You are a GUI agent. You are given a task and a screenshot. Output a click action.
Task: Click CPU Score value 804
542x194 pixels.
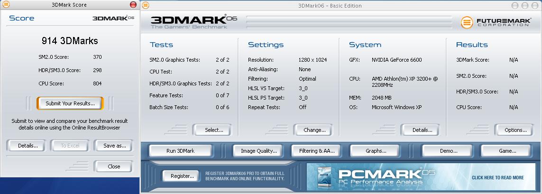pyautogui.click(x=98, y=83)
